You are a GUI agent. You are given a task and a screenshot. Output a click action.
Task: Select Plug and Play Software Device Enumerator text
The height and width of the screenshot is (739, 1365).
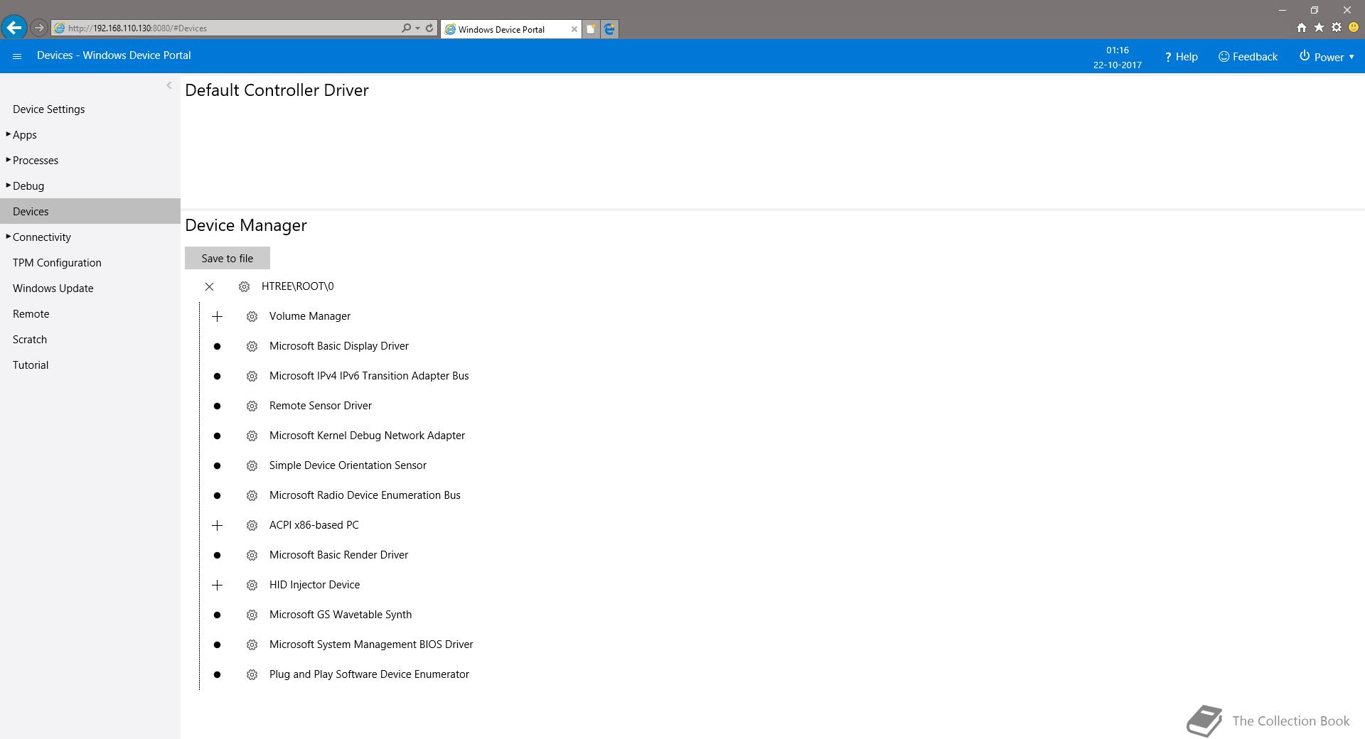click(369, 674)
